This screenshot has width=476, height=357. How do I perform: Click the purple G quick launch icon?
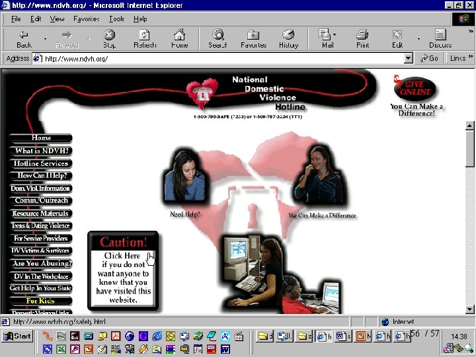(x=143, y=336)
